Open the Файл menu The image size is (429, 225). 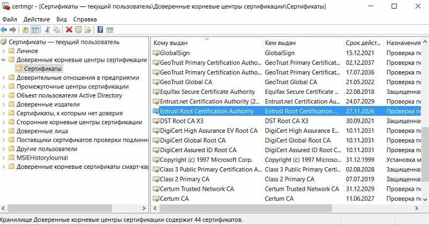point(9,19)
